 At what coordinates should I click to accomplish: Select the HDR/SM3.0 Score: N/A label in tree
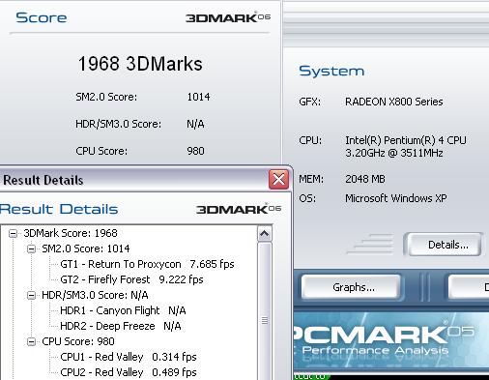[95, 295]
